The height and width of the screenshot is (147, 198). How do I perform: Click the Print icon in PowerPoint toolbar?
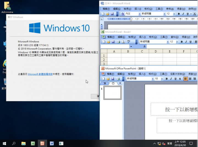[x=118, y=79]
